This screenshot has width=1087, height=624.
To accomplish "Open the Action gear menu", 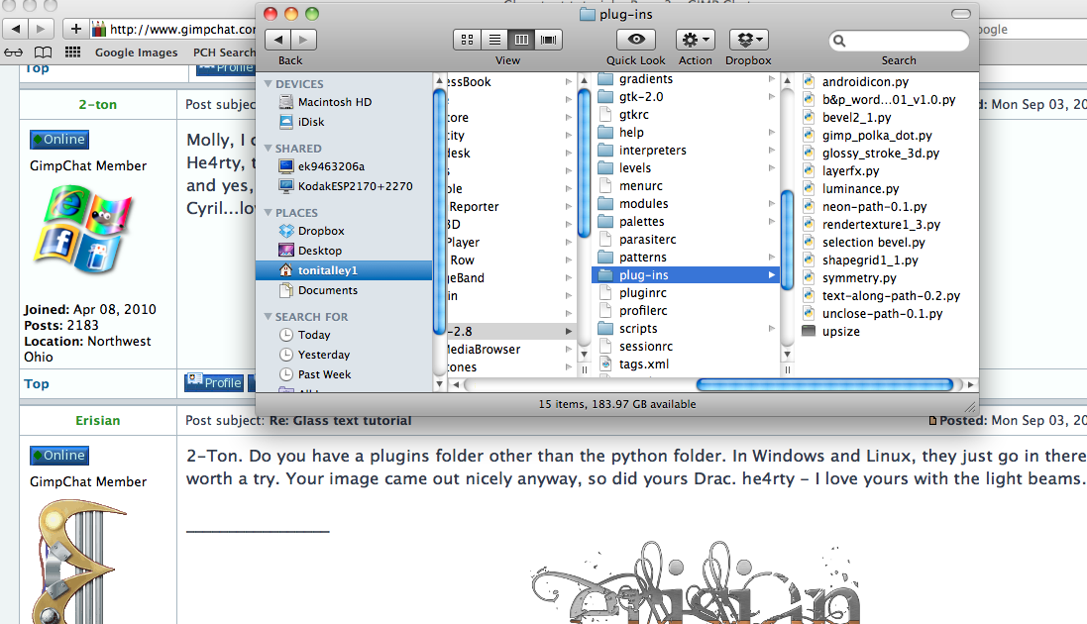I will (695, 40).
